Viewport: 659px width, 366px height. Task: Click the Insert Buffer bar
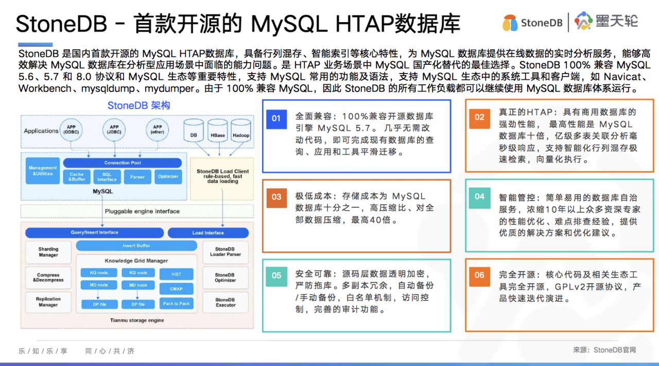(136, 246)
